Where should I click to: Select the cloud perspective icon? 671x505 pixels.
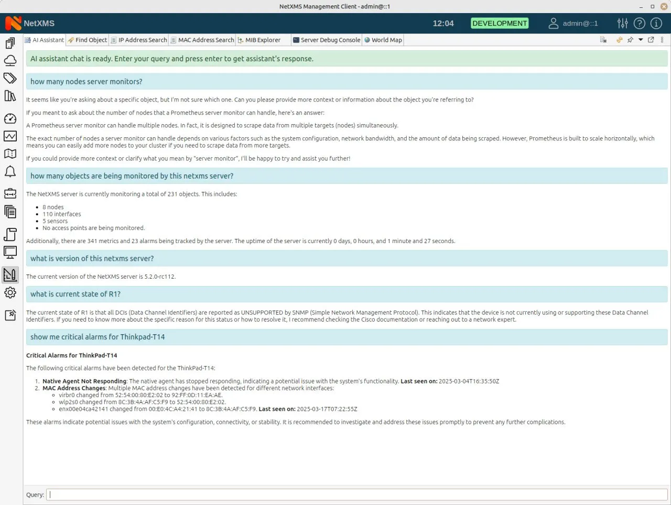[10, 60]
